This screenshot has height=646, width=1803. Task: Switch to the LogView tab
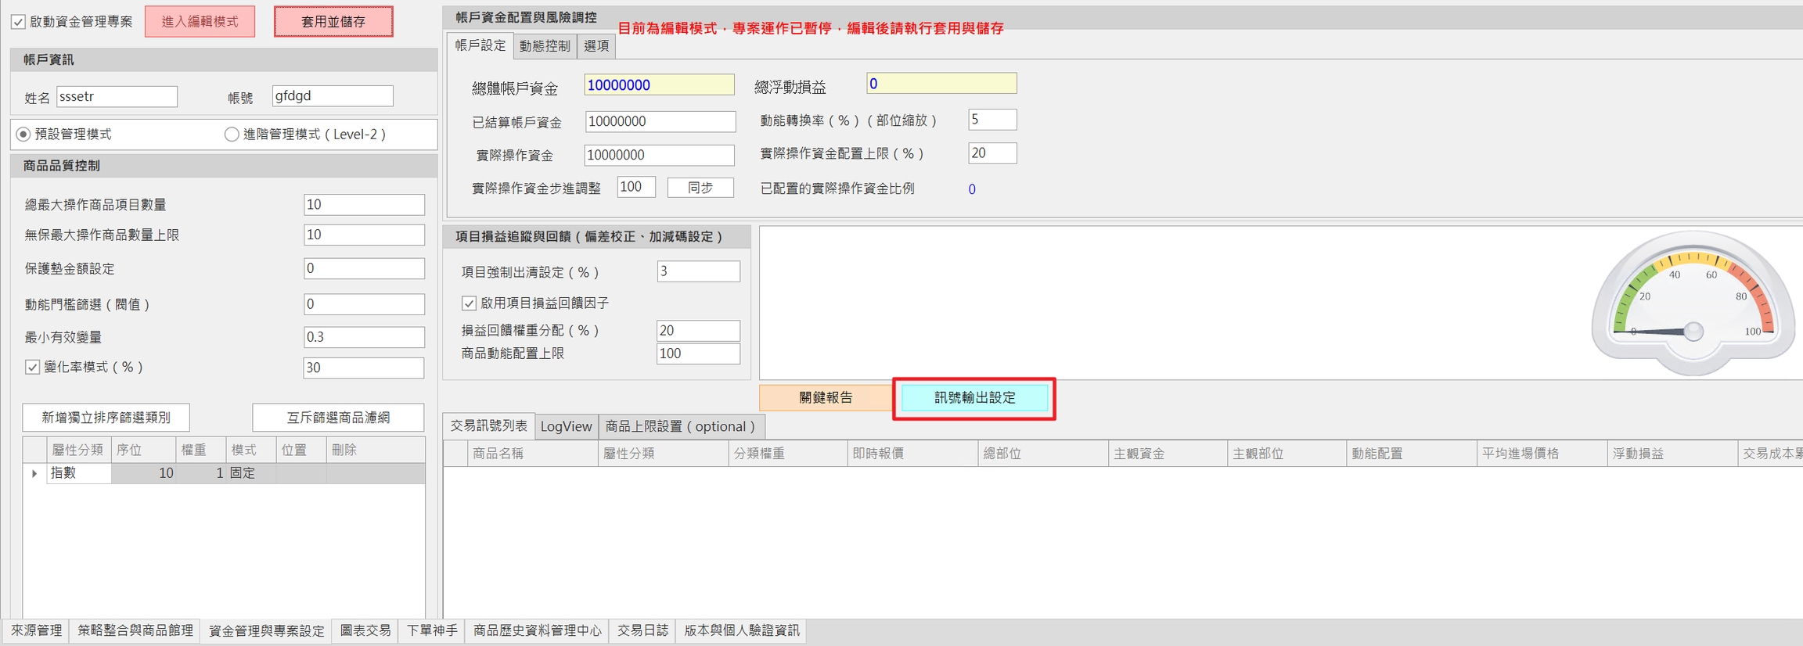click(x=566, y=426)
